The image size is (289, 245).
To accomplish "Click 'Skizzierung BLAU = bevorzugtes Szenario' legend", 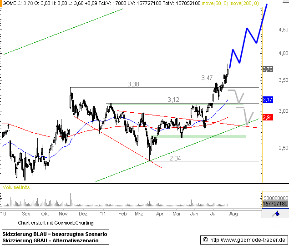I will click(x=55, y=234).
